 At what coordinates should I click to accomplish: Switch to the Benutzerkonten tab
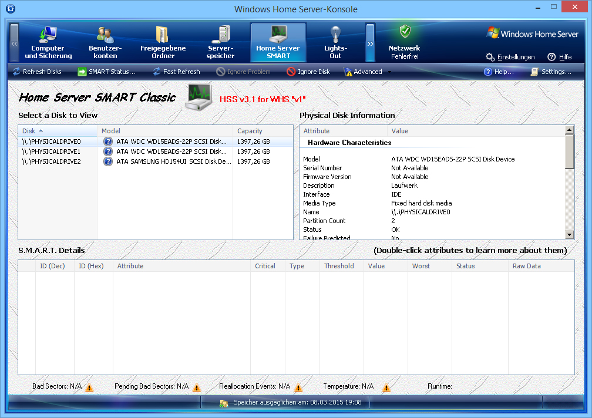click(x=105, y=43)
